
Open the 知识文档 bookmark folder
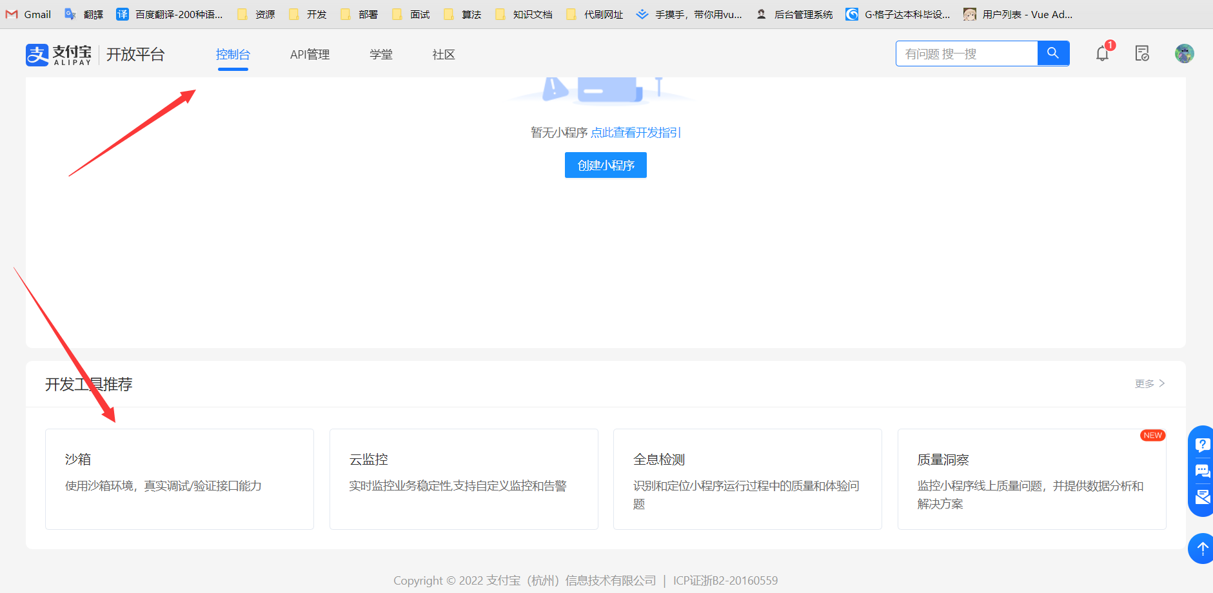pos(524,14)
